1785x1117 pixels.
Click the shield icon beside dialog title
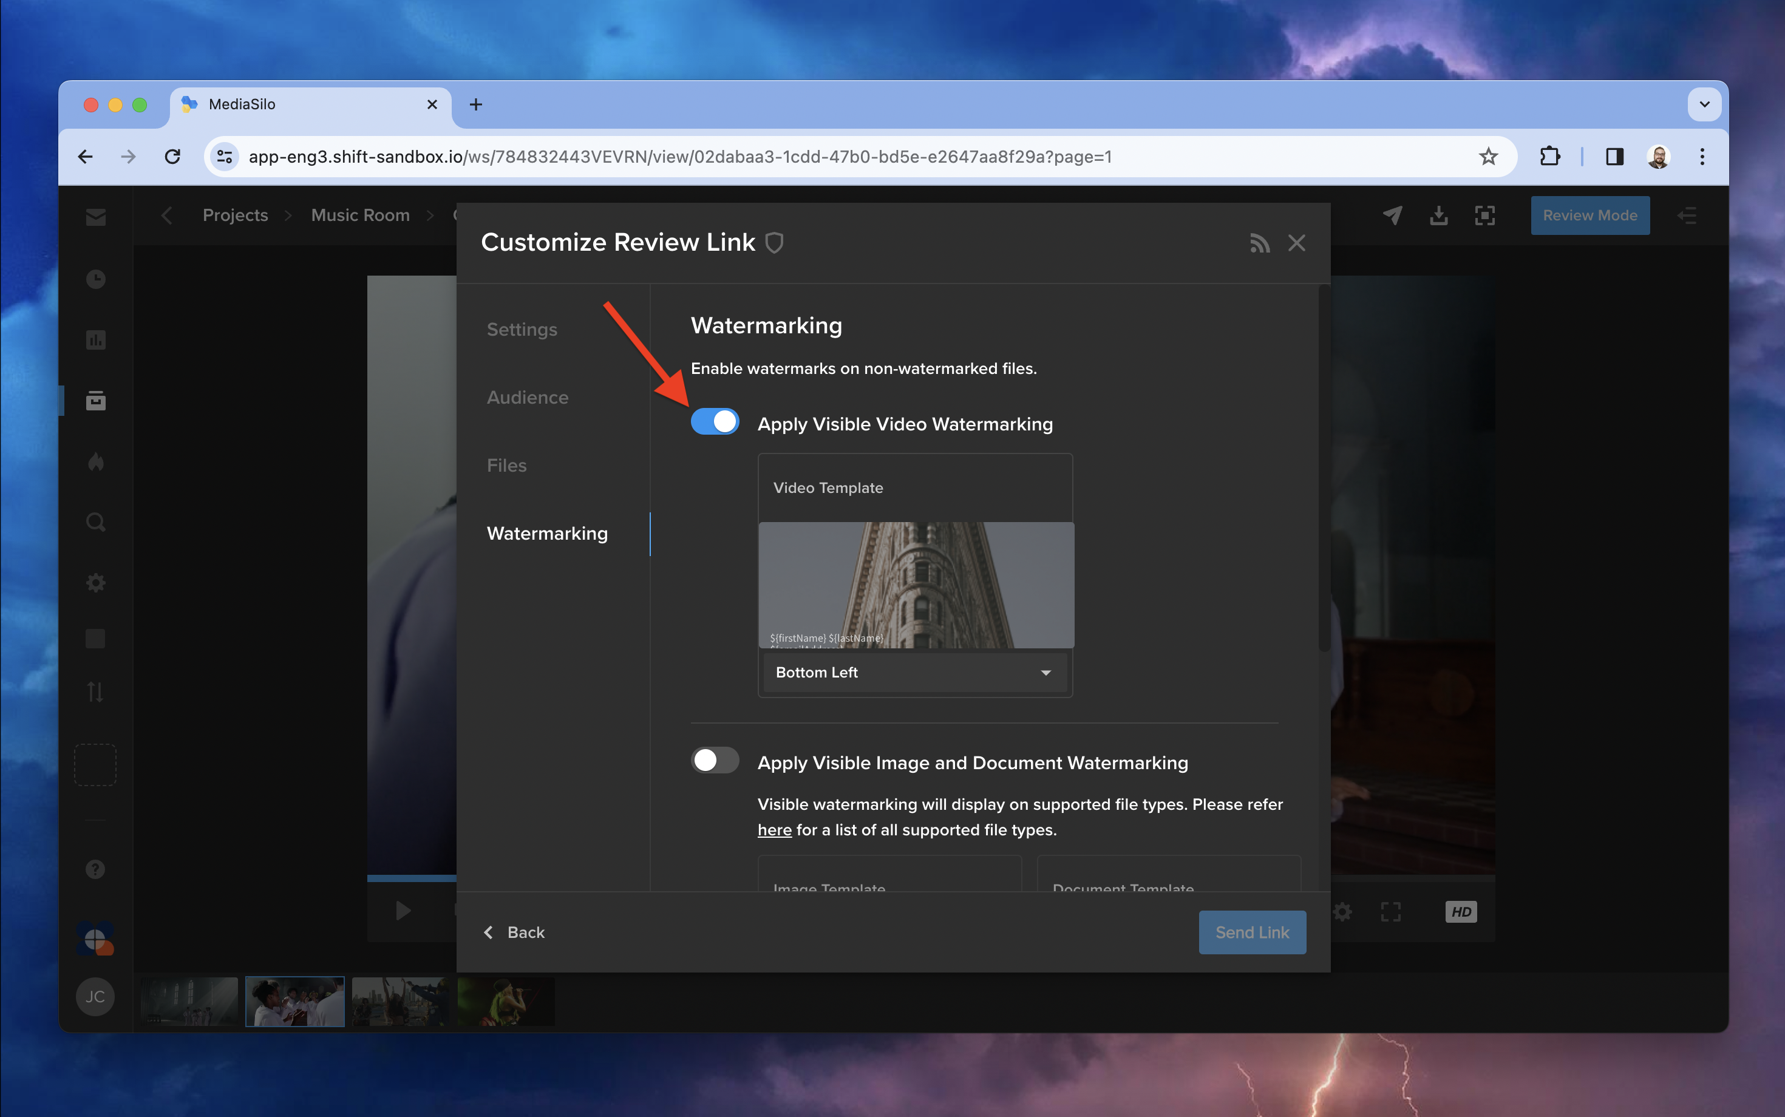773,242
